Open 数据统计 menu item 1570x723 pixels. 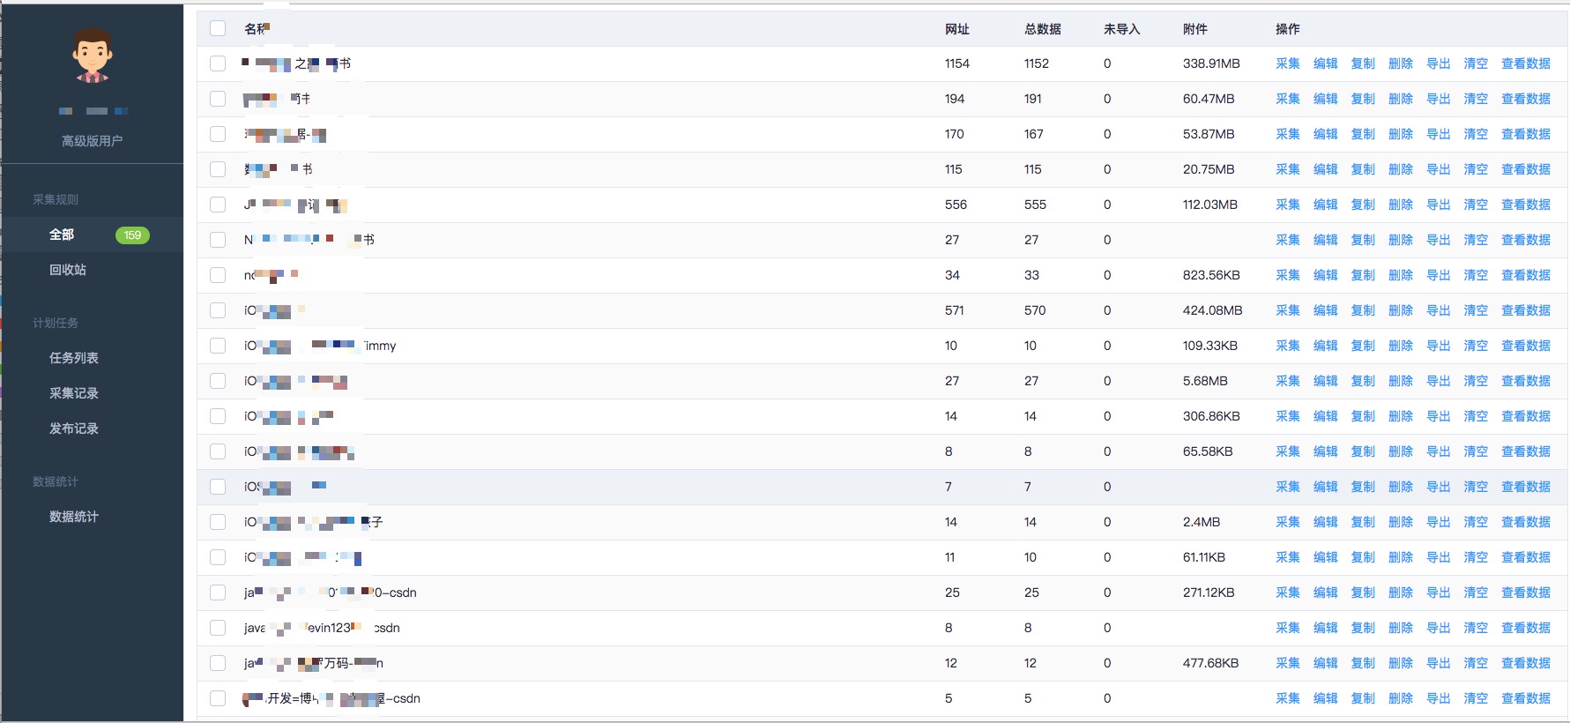click(x=74, y=517)
